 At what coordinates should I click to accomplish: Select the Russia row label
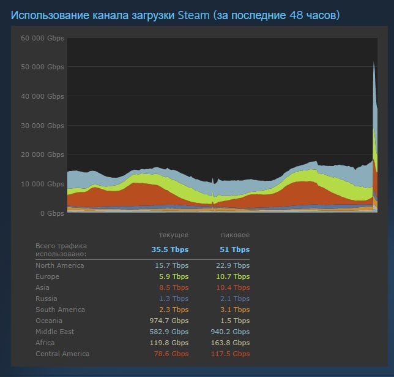point(46,299)
